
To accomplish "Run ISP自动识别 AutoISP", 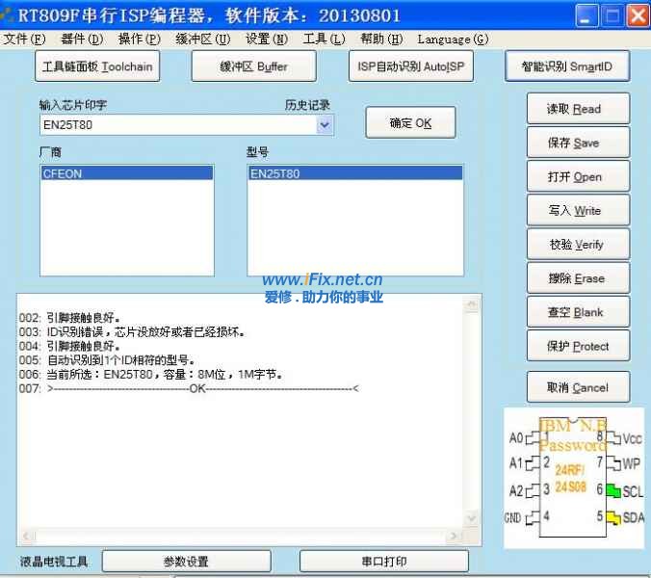I will [411, 66].
